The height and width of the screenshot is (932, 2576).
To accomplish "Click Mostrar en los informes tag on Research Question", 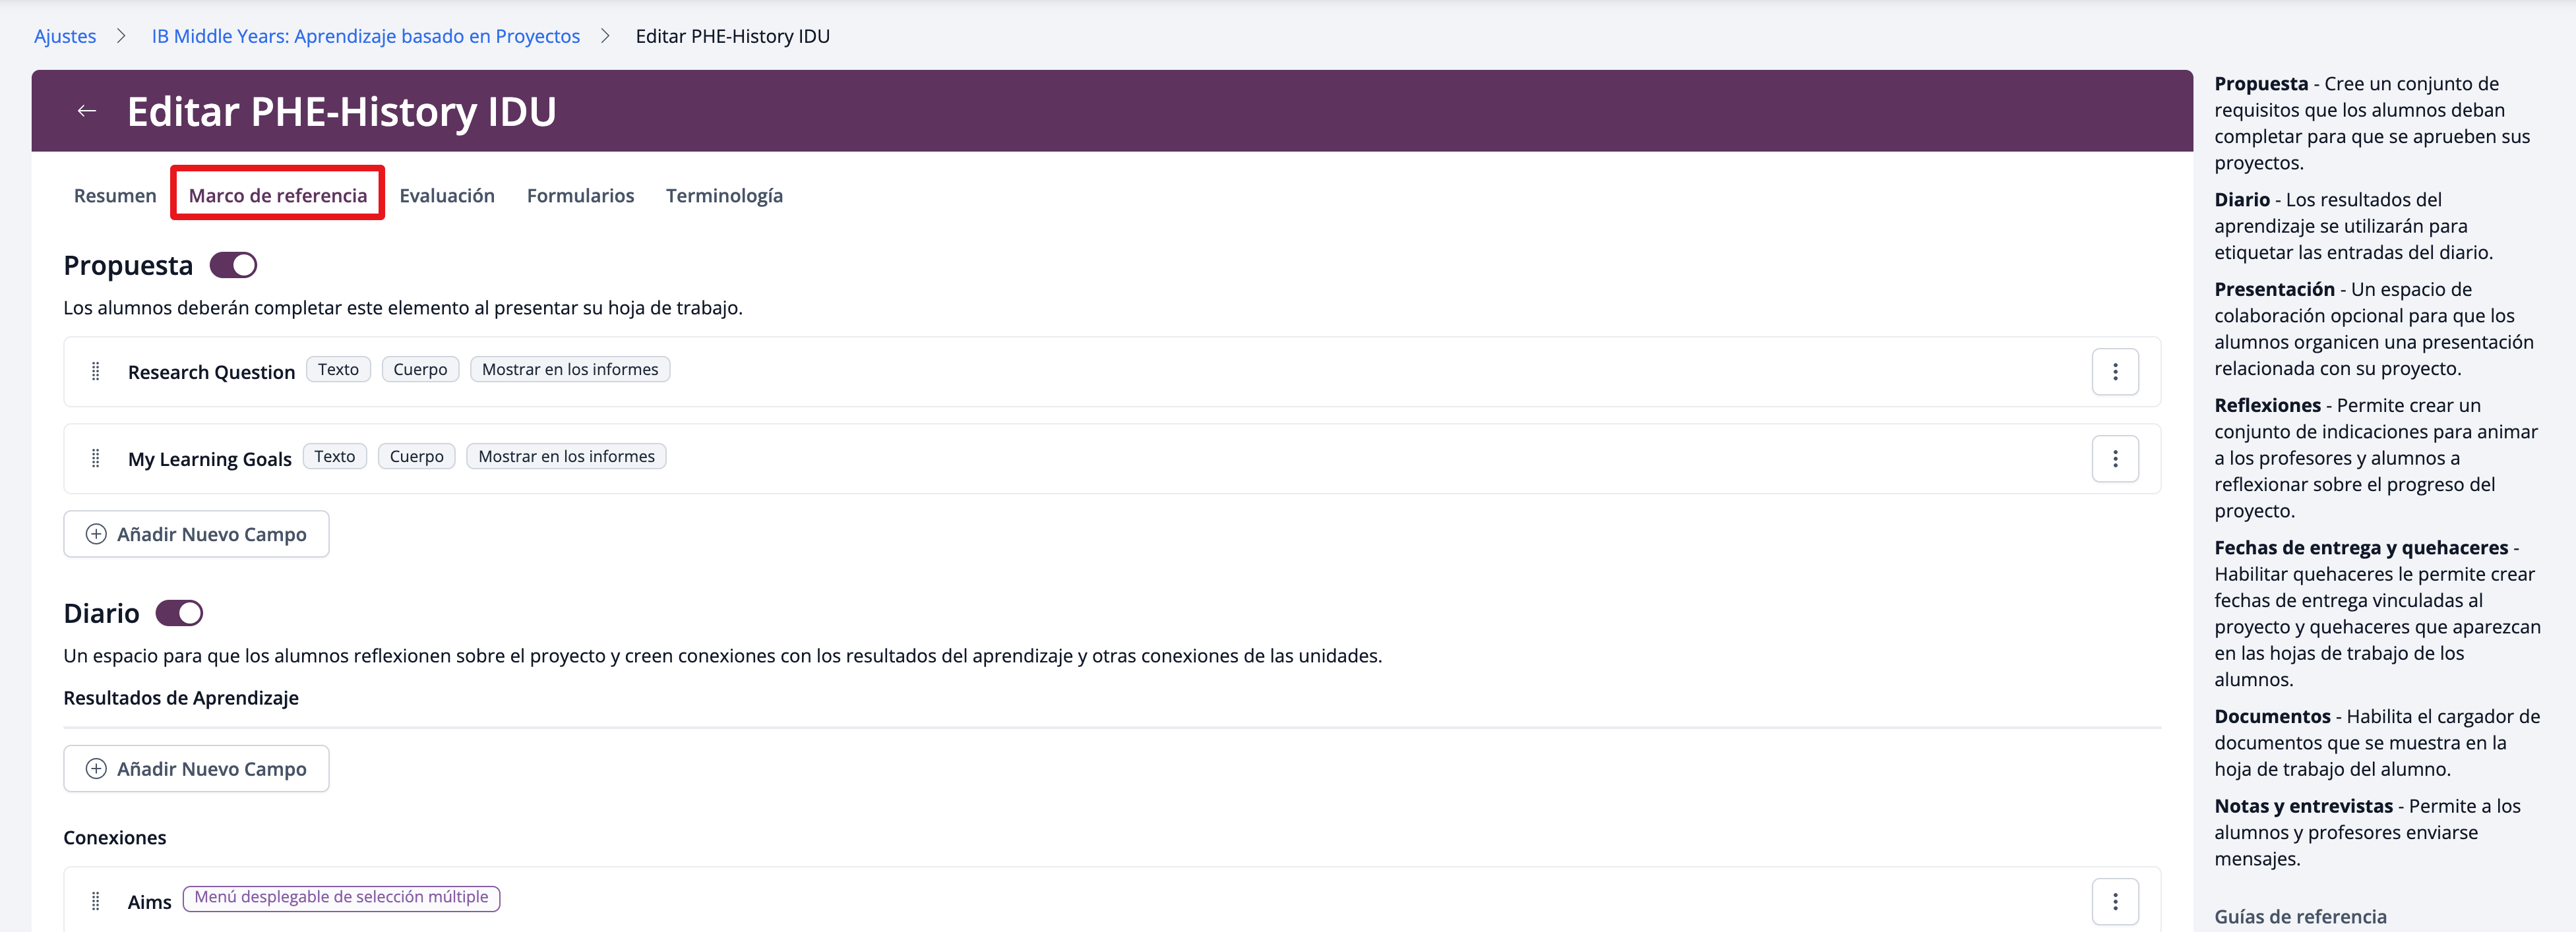I will pos(570,370).
